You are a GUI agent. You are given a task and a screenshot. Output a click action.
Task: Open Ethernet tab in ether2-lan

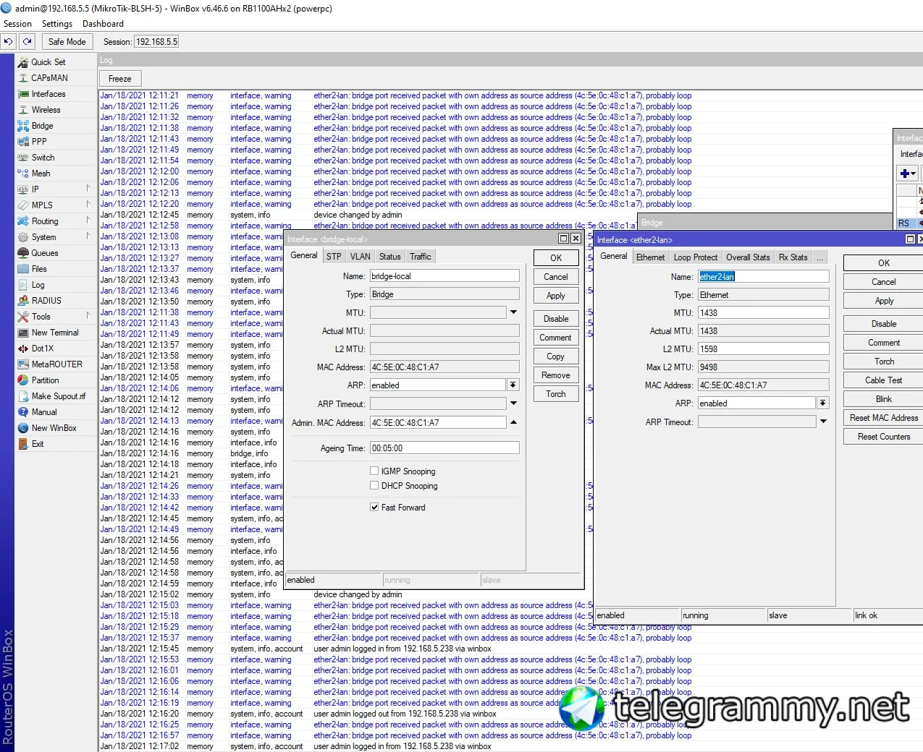point(650,257)
